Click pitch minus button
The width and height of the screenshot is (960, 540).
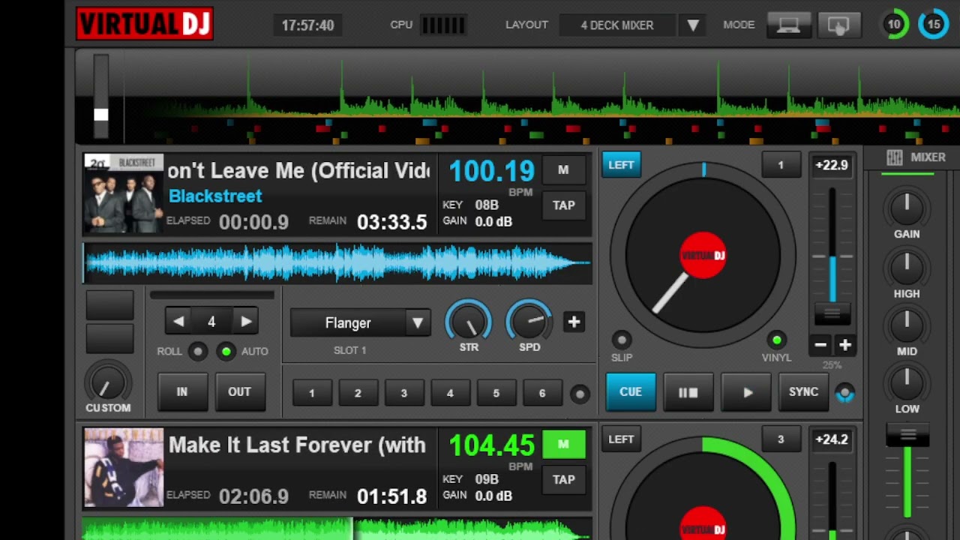point(820,345)
